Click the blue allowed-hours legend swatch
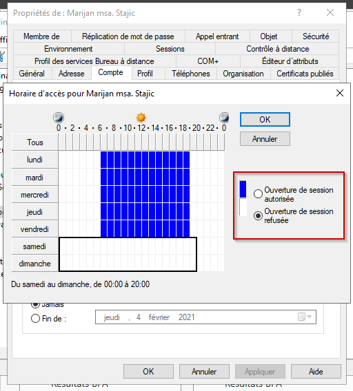 click(x=243, y=189)
